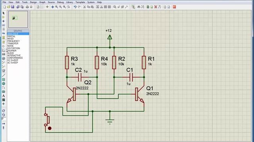Select 2D line drawing tool

click(x=4, y=75)
